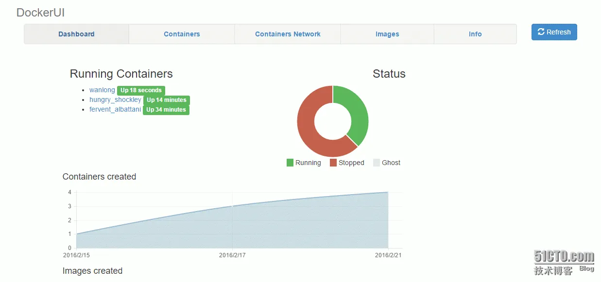This screenshot has width=601, height=282.
Task: Click the chart data point at 2016/2/17
Action: coord(232,206)
